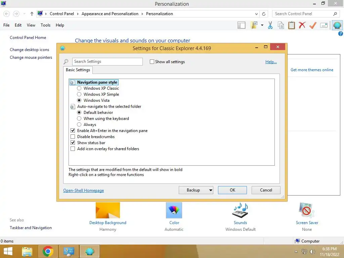Click the Email envelope toolbar icon
The width and height of the screenshot is (344, 258).
click(x=324, y=25)
